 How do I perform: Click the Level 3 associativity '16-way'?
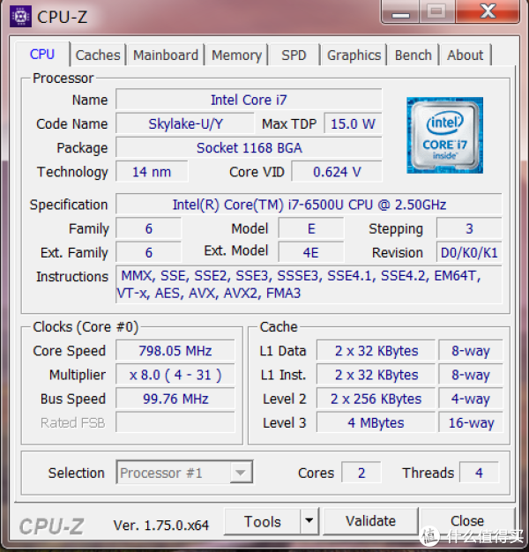coord(471,422)
